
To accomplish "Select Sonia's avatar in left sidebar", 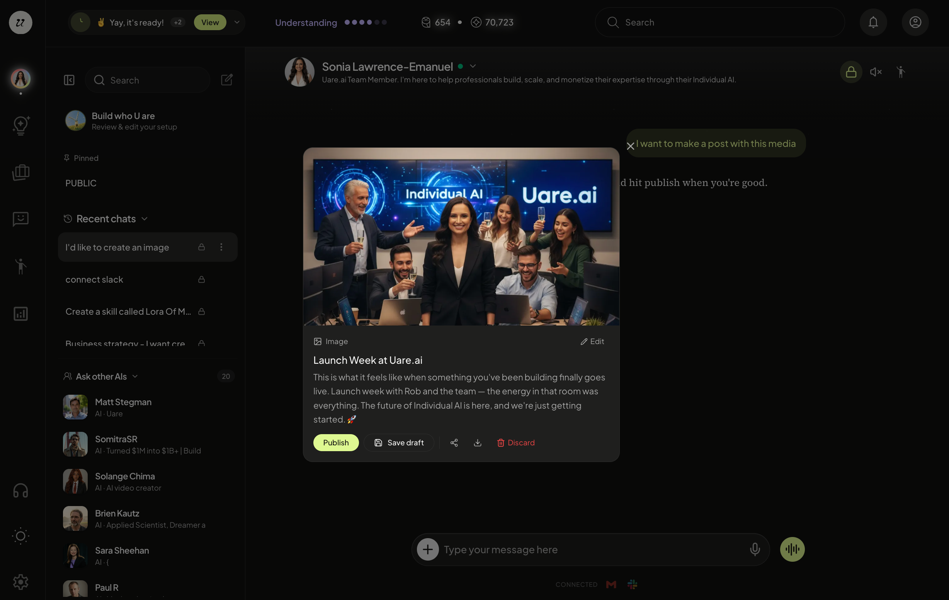I will tap(20, 78).
